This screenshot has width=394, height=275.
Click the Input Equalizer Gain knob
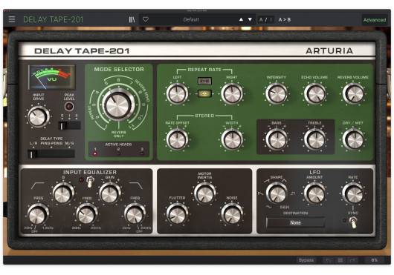[110, 193]
